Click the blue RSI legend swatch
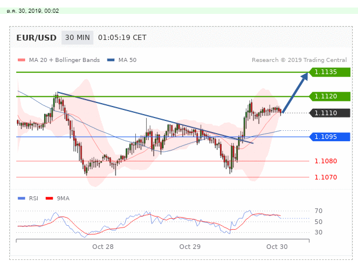This screenshot has height=264, width=358. [x=21, y=199]
